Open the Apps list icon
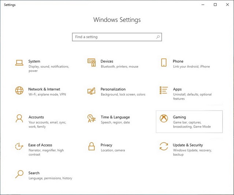This screenshot has width=234, height=195. pos(164,90)
